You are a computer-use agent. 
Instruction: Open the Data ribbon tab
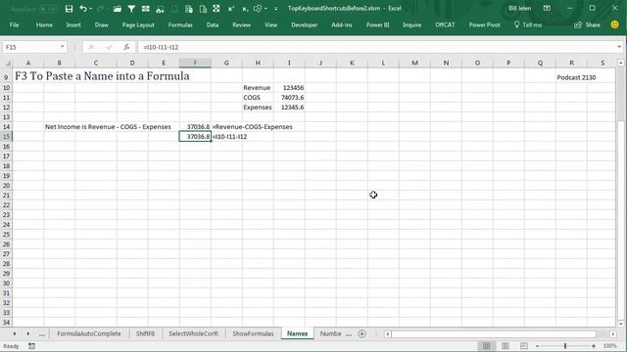[x=213, y=24]
